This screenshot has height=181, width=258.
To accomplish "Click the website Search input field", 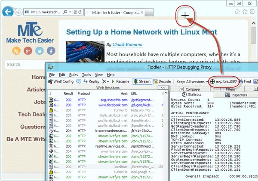I will pyautogui.click(x=25, y=65).
